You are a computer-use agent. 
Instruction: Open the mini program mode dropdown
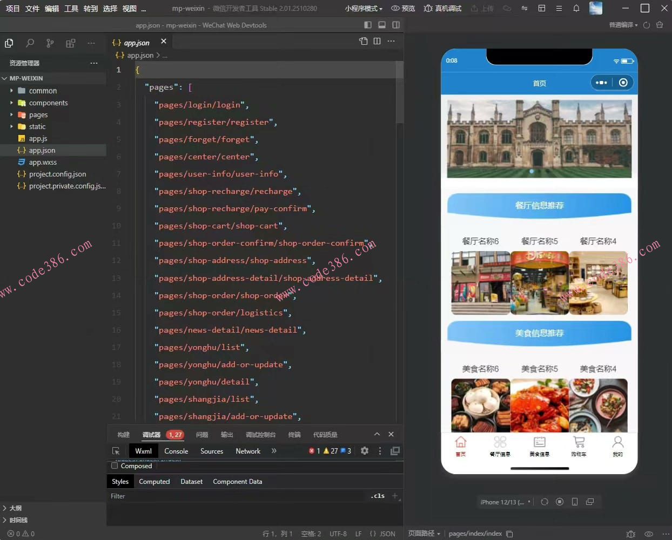point(364,8)
